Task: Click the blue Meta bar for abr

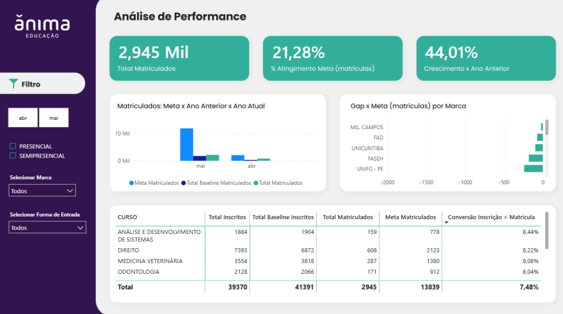Action: pyautogui.click(x=238, y=158)
